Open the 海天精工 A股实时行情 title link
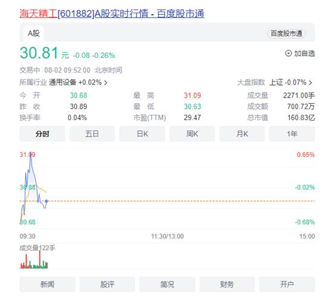The image size is (335, 297). [x=111, y=14]
